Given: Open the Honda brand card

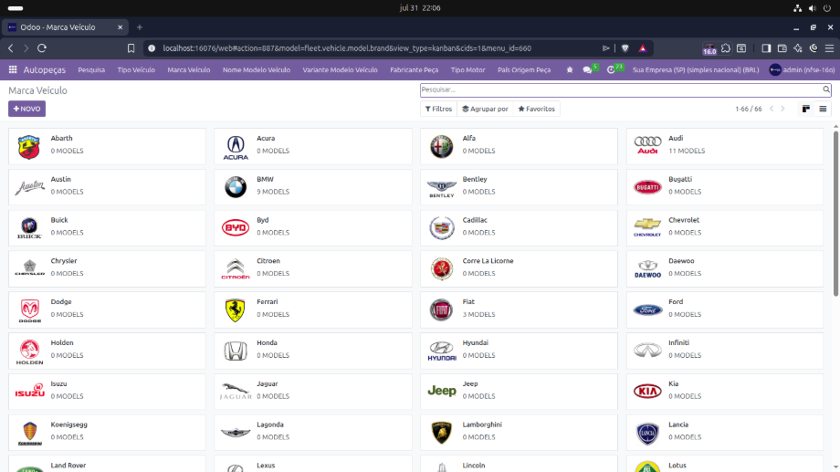Looking at the screenshot, I should click(313, 351).
